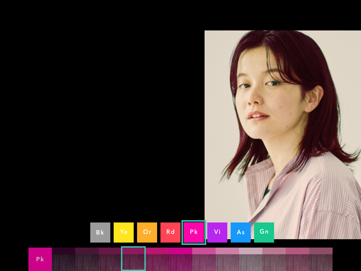Choose the blue As color category
Screen dimensions: 361x271
[x=241, y=233]
